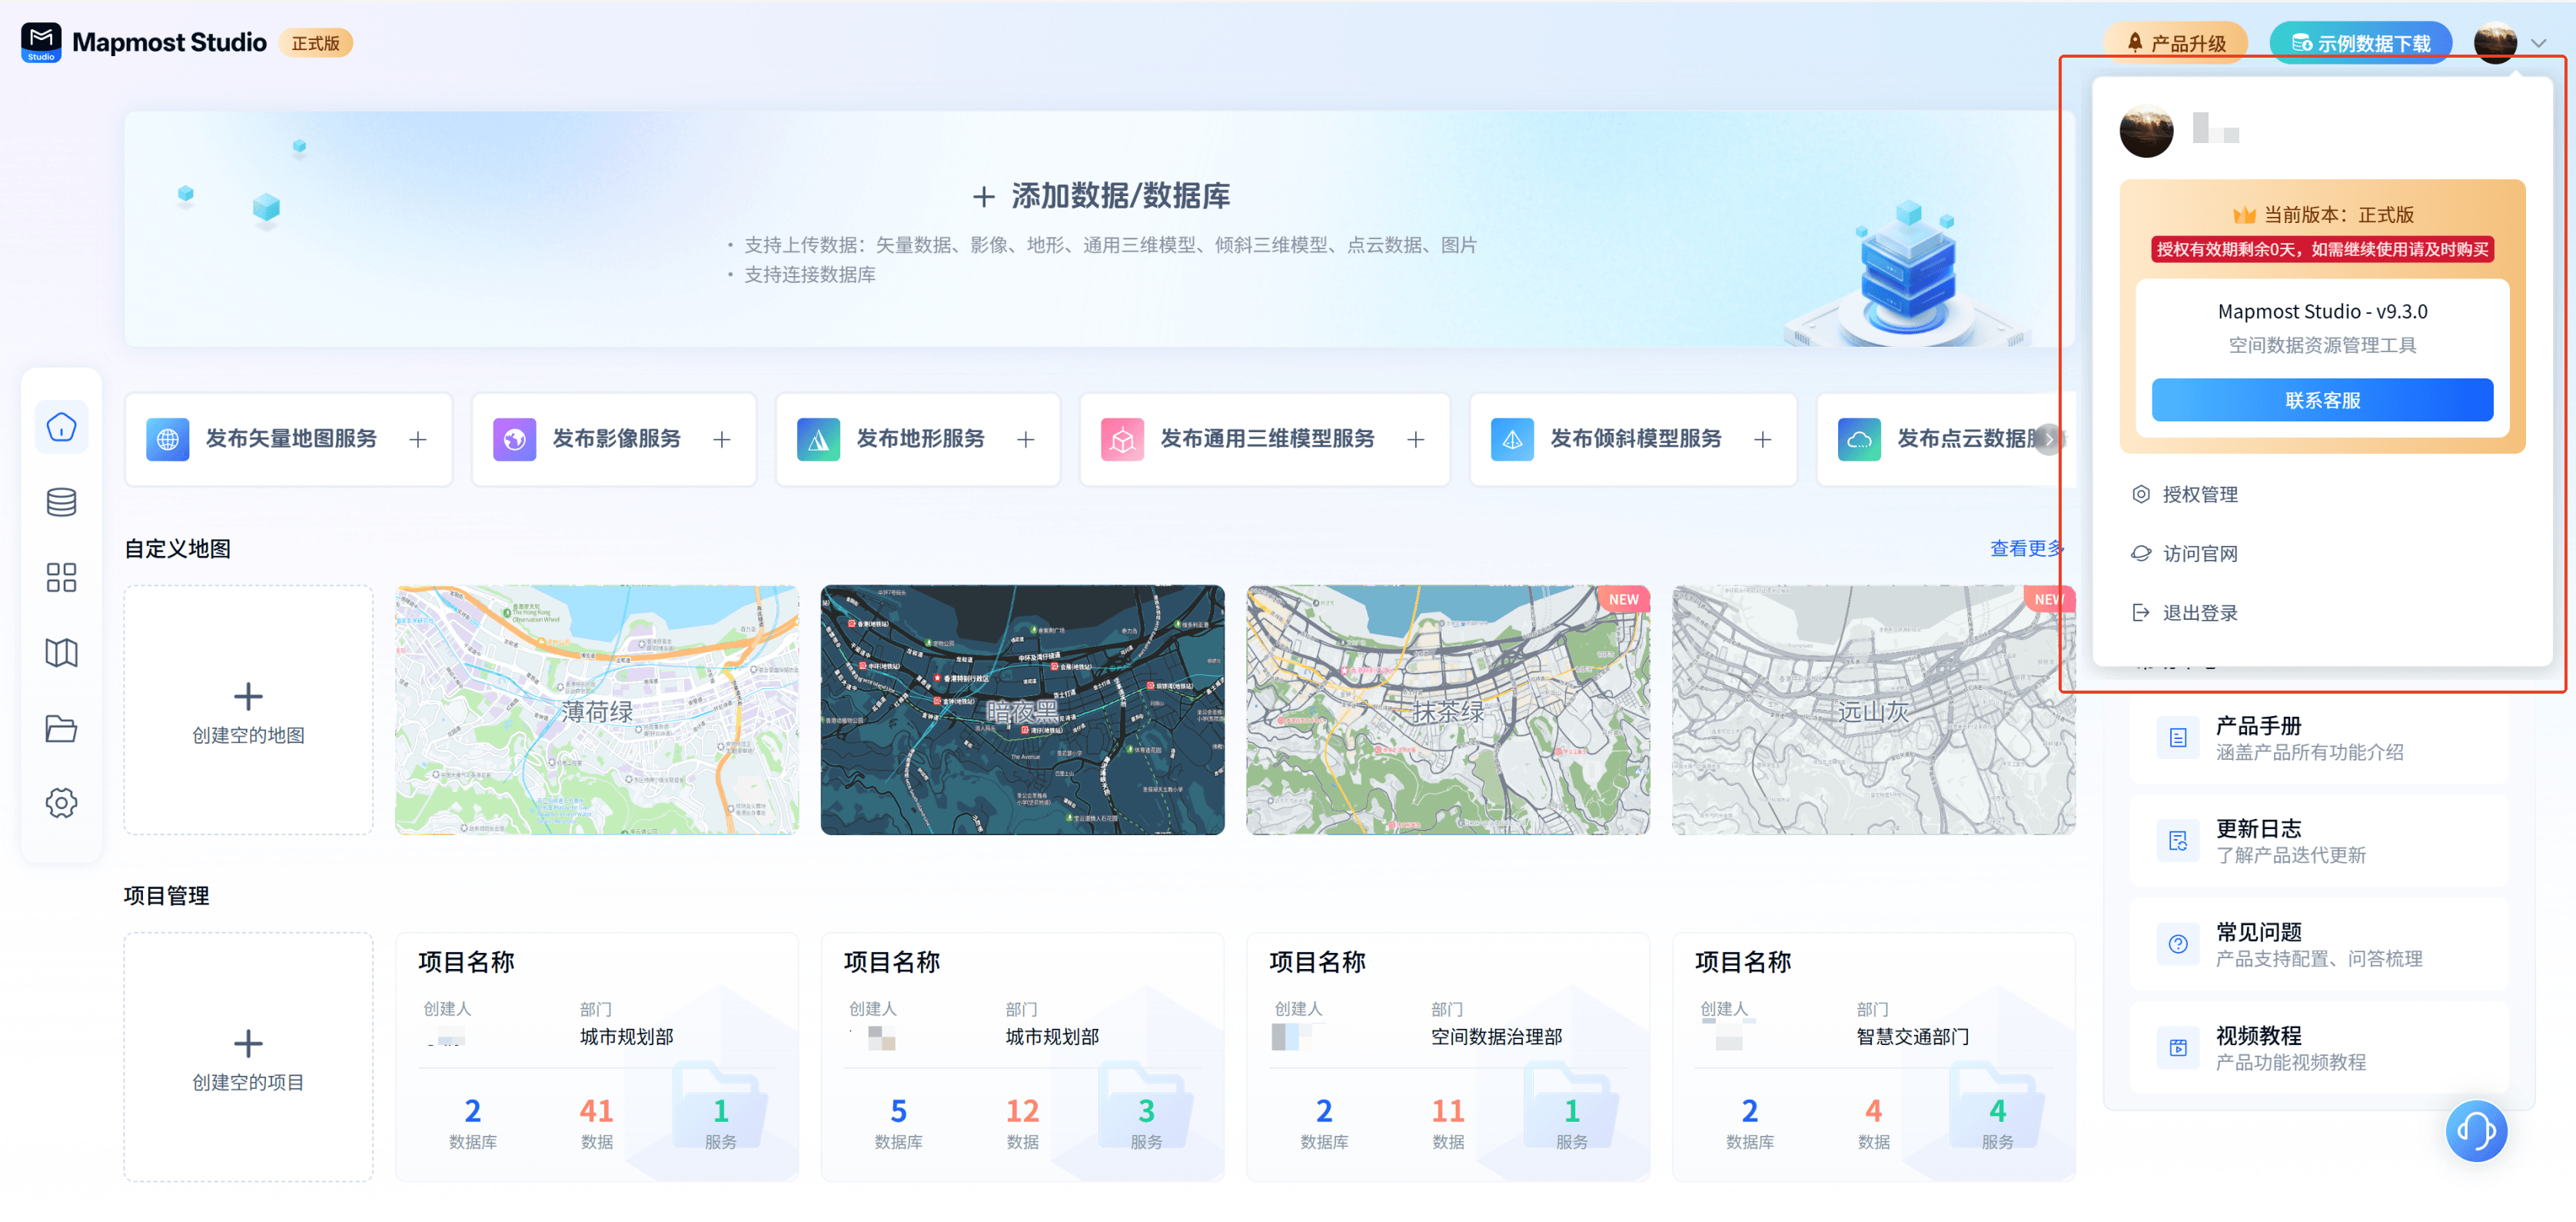
Task: Open the home page sidebar icon
Action: [61, 427]
